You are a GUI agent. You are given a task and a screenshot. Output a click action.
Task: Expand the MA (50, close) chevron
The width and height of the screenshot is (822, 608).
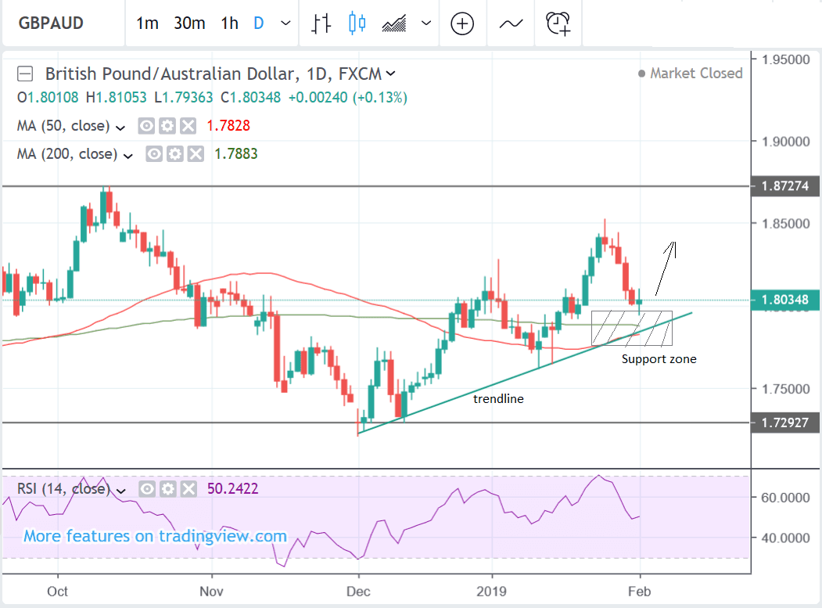[x=120, y=127]
